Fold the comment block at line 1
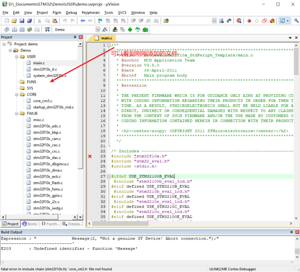Image resolution: width=300 pixels, height=272 pixels. point(109,45)
